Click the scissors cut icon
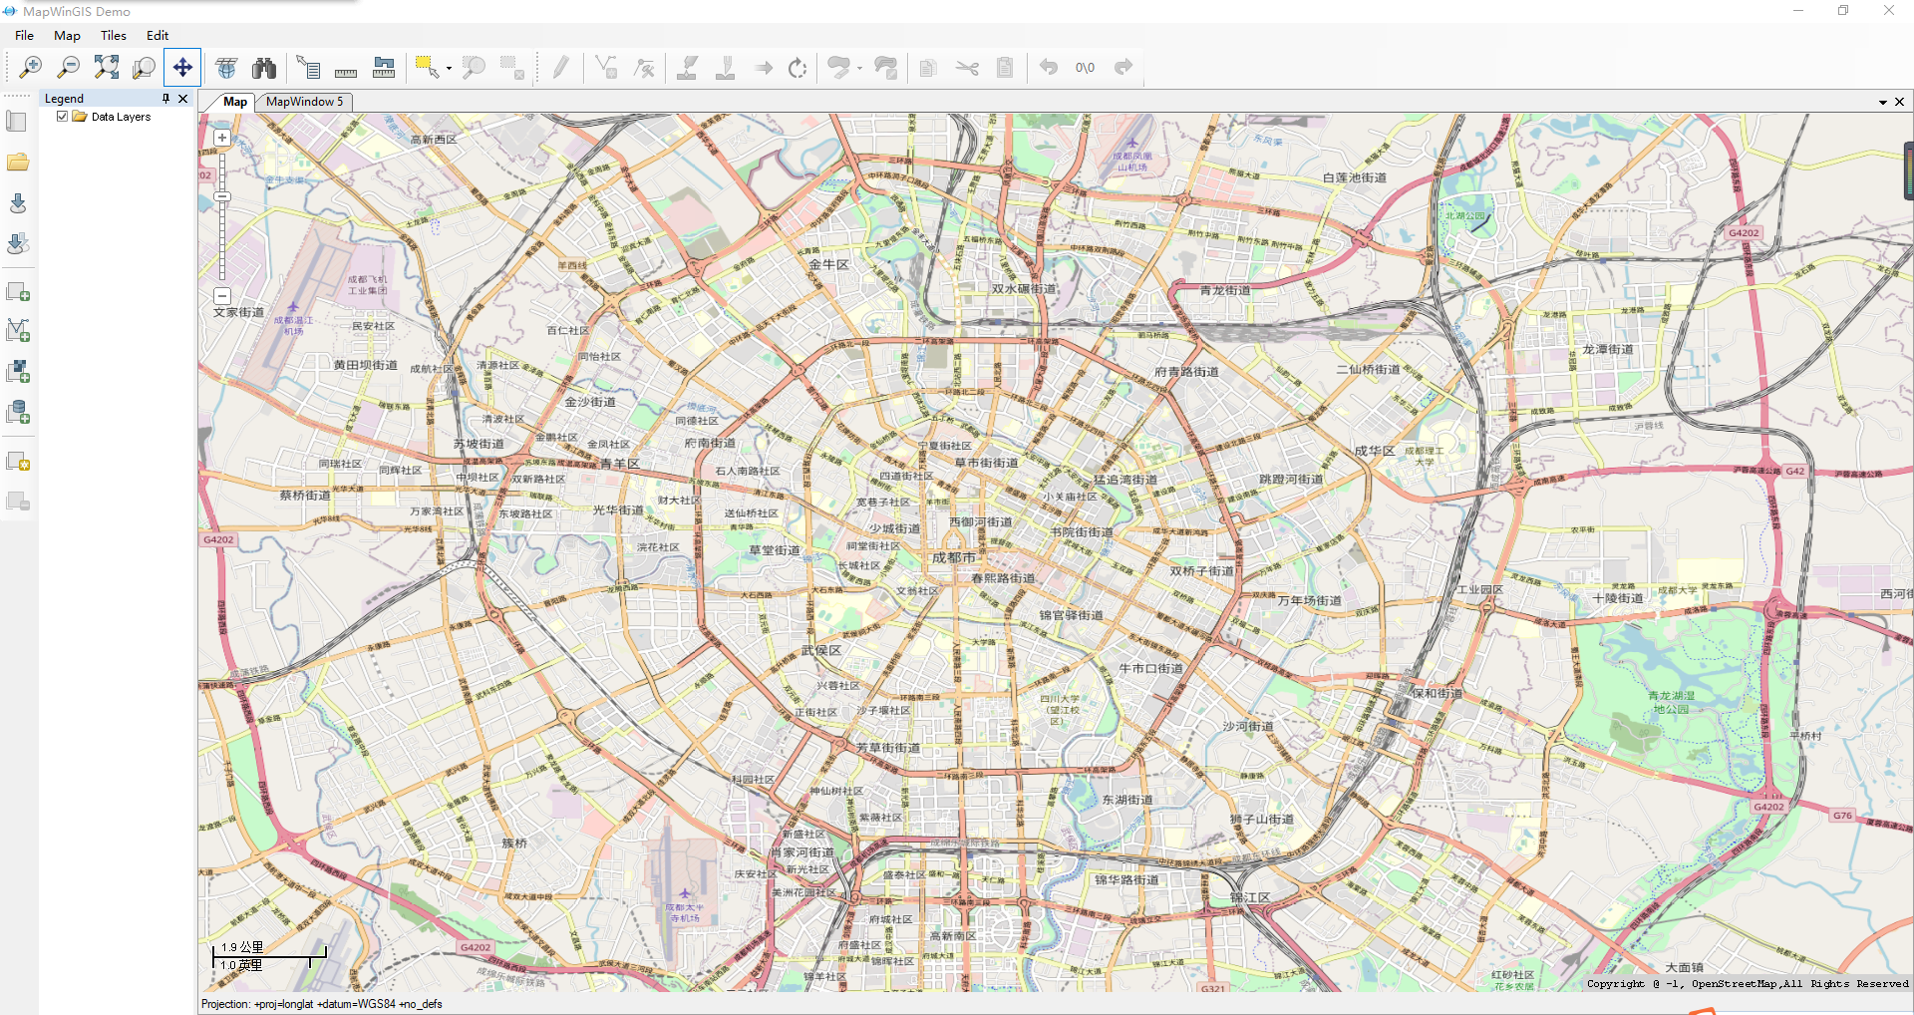Image resolution: width=1914 pixels, height=1015 pixels. [x=967, y=68]
